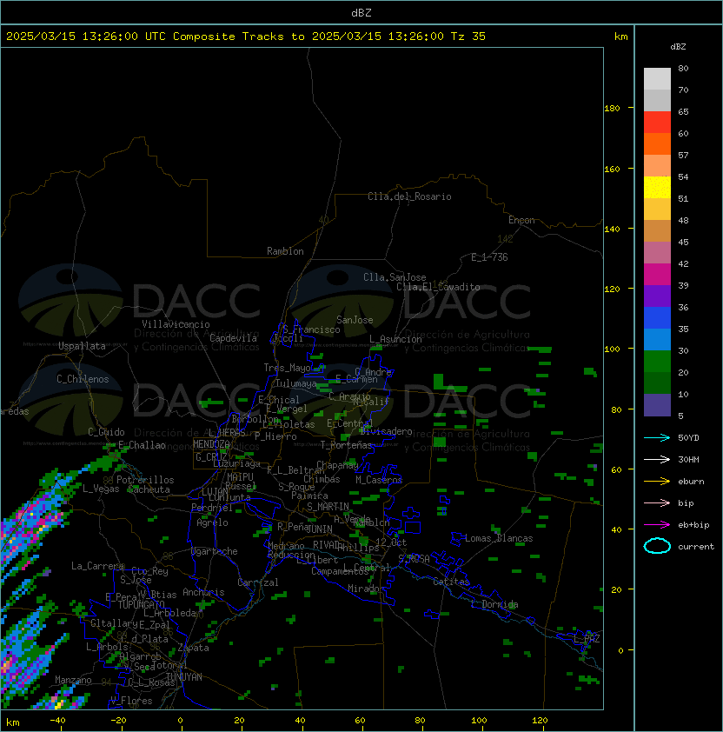The height and width of the screenshot is (732, 723).
Task: Click the 'Lomas_Blancas' map label
Action: (x=499, y=539)
